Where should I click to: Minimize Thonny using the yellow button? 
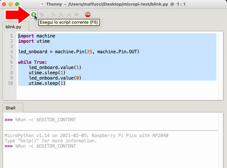point(10,4)
